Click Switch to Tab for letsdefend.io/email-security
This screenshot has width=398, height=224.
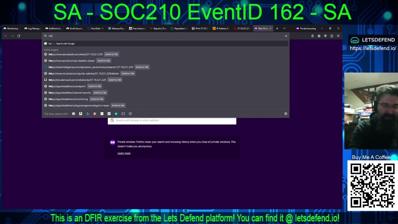(100, 92)
